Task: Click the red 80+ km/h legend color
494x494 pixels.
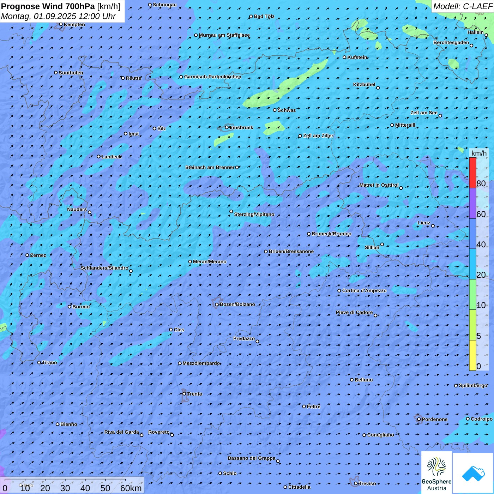Action: click(x=472, y=173)
